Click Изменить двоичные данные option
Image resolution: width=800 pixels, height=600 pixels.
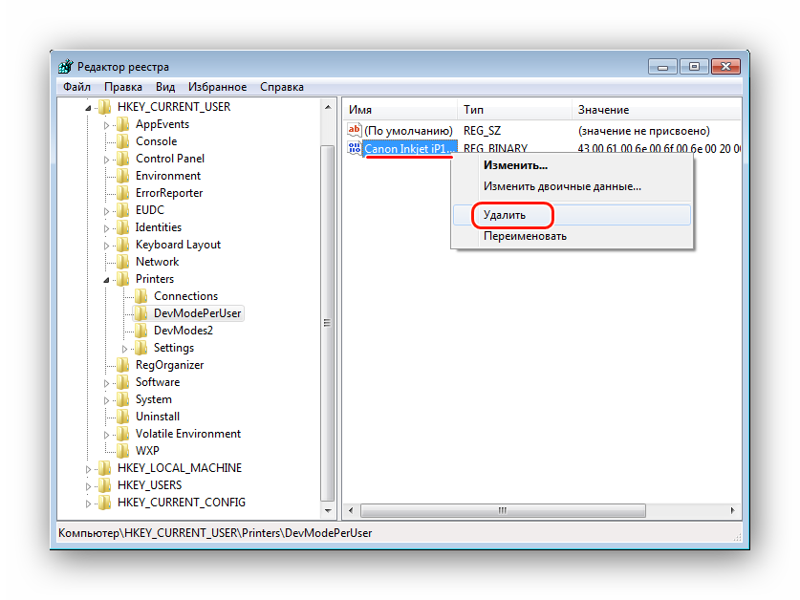coord(562,186)
